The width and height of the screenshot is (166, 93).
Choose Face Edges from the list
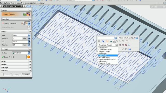click(x=102, y=53)
